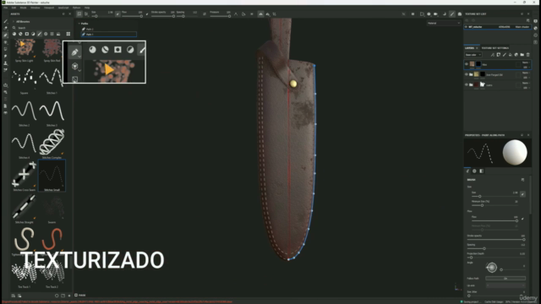Open the Up axis dropdown
Image resolution: width=541 pixels, height=304 pixels.
tap(505, 285)
